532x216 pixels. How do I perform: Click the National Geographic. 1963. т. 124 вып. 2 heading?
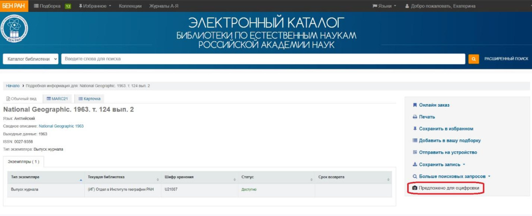(x=69, y=110)
